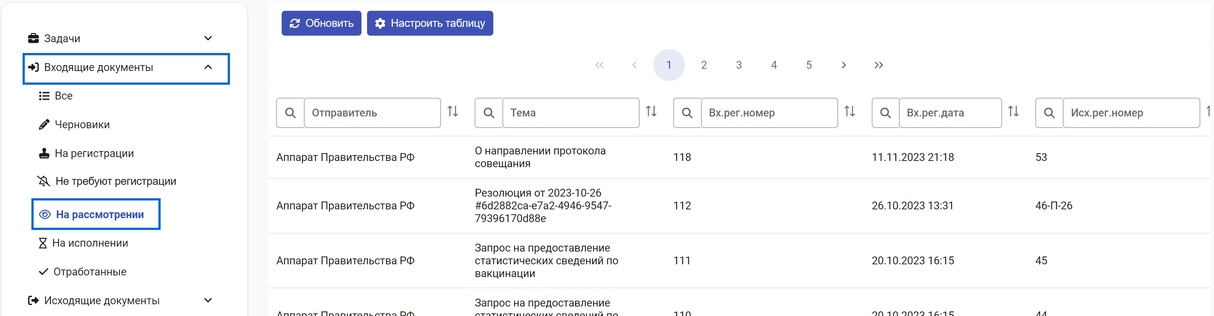Click the hourglass icon beside На исполнении
The height and width of the screenshot is (316, 1214).
click(43, 243)
